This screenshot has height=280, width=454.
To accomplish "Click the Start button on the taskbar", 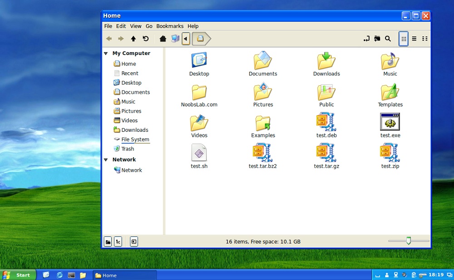I will tap(18, 275).
